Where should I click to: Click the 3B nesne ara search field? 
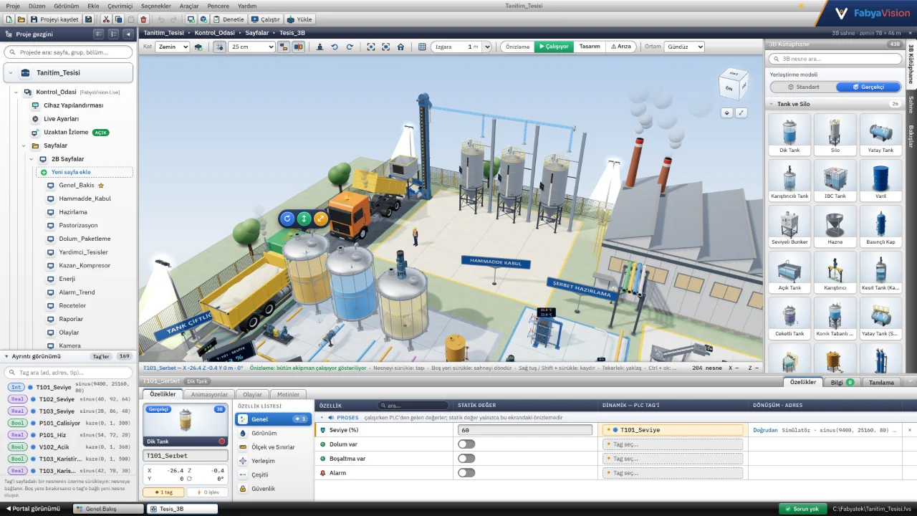[835, 59]
